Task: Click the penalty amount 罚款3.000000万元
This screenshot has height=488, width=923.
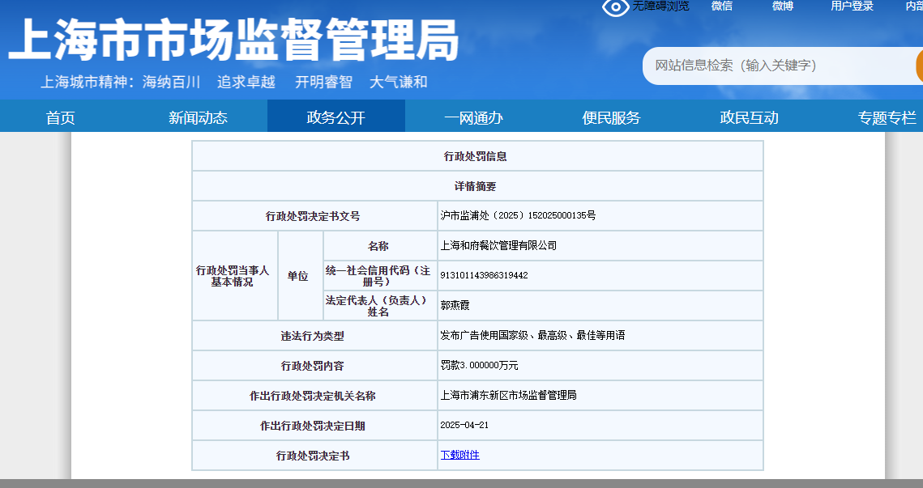Action: click(x=479, y=365)
